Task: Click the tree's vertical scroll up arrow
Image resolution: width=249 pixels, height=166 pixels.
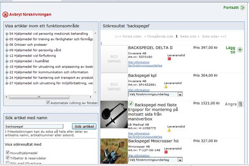Action: 95,33
